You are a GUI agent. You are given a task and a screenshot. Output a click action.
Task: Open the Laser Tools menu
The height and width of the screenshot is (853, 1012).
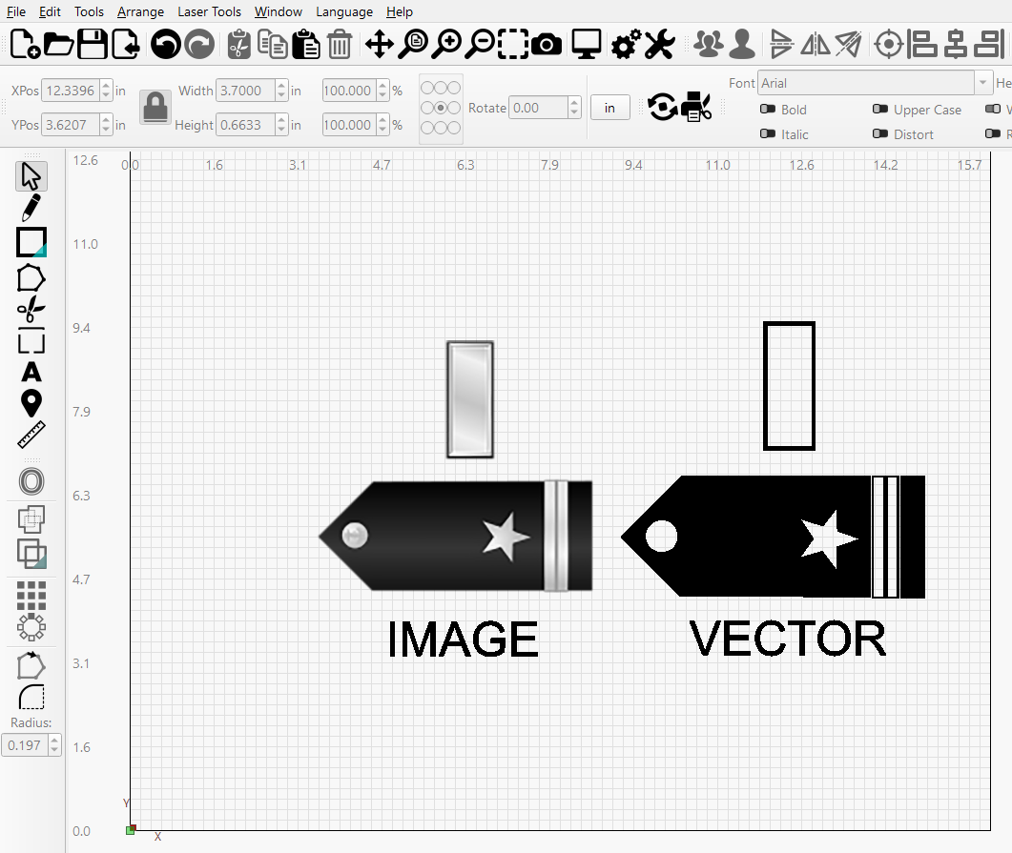[209, 11]
